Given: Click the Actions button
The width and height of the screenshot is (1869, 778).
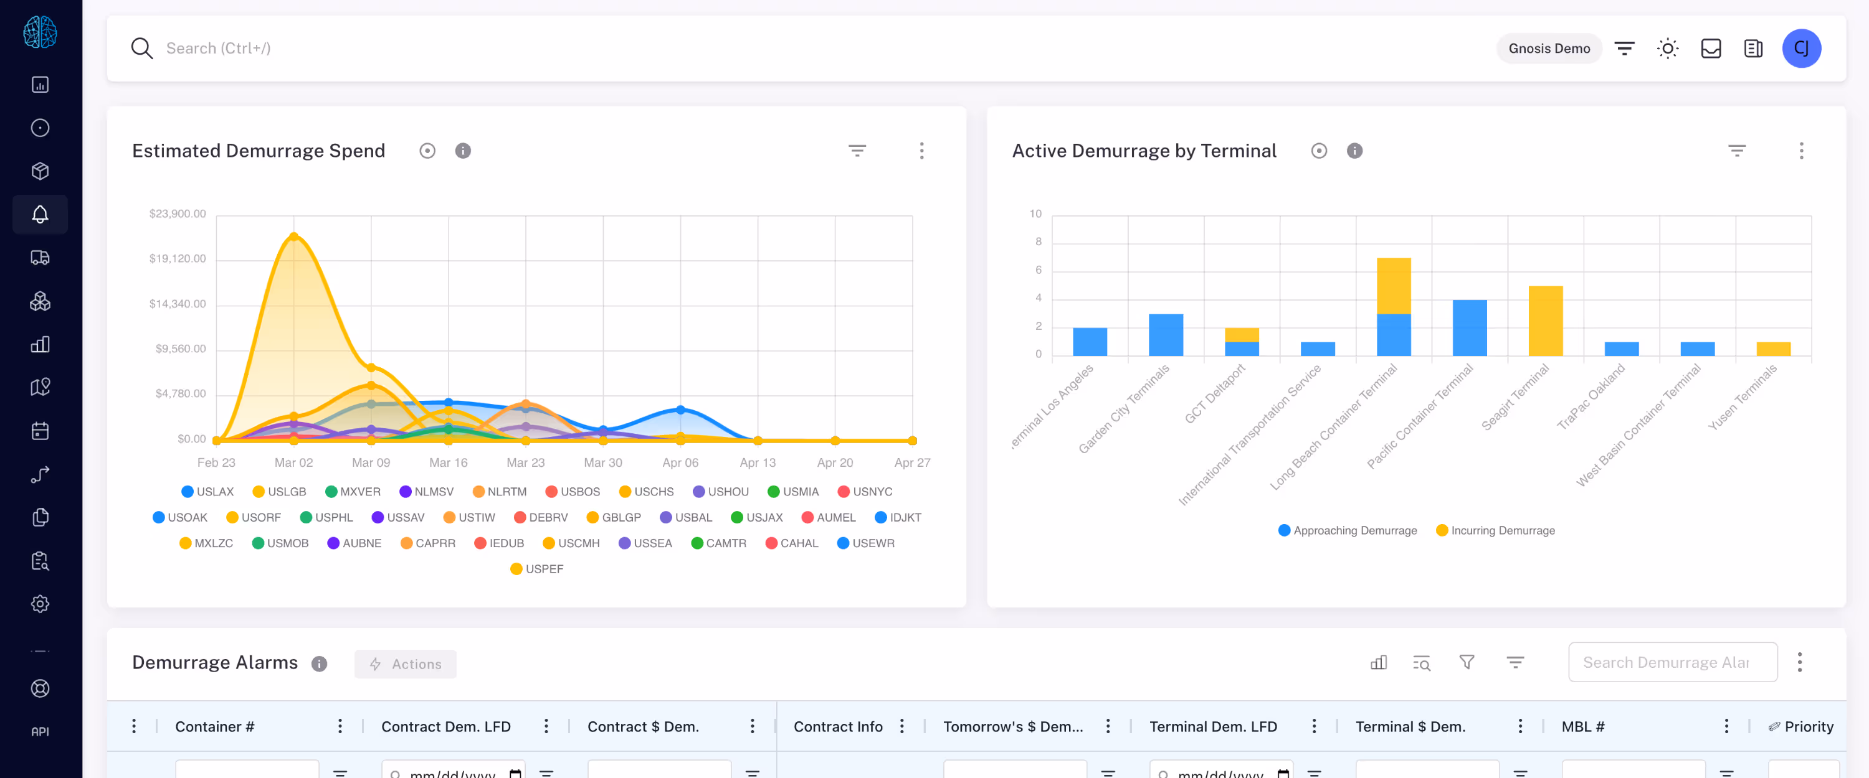Looking at the screenshot, I should pyautogui.click(x=405, y=664).
